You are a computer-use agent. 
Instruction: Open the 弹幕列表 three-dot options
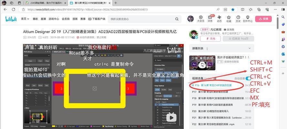point(207,49)
